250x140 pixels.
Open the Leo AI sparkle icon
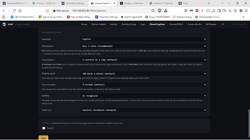tap(230, 10)
